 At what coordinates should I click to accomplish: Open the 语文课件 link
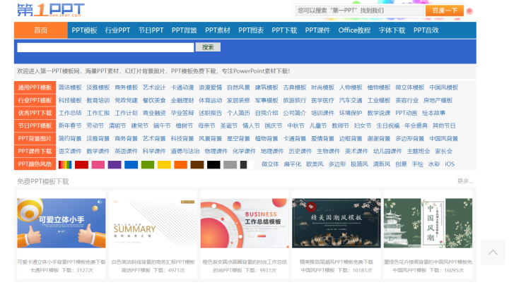click(70, 152)
